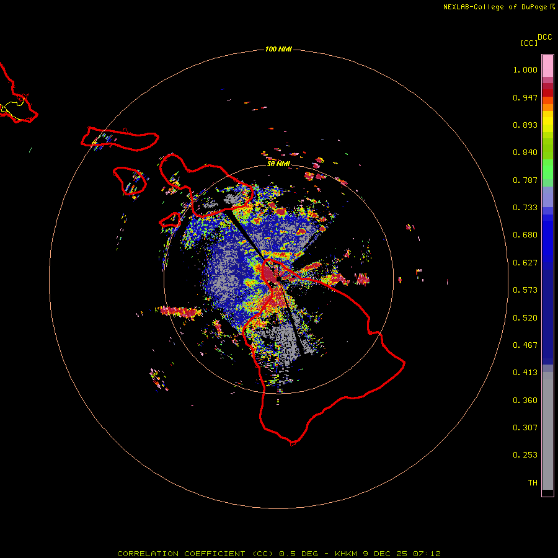Click the 0.733 legend value
558x558 pixels.
point(525,208)
